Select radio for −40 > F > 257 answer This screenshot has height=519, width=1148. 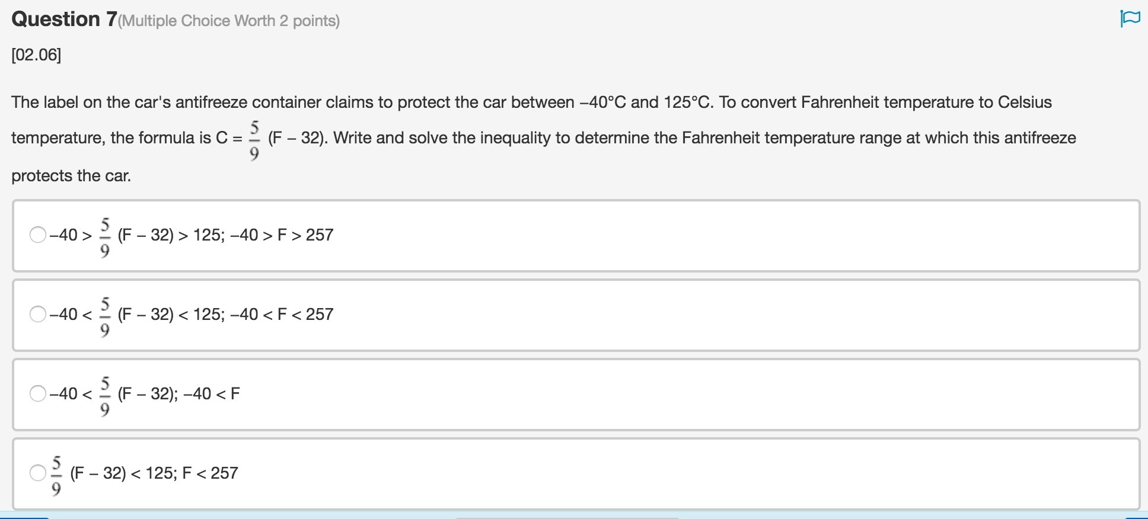[x=38, y=235]
